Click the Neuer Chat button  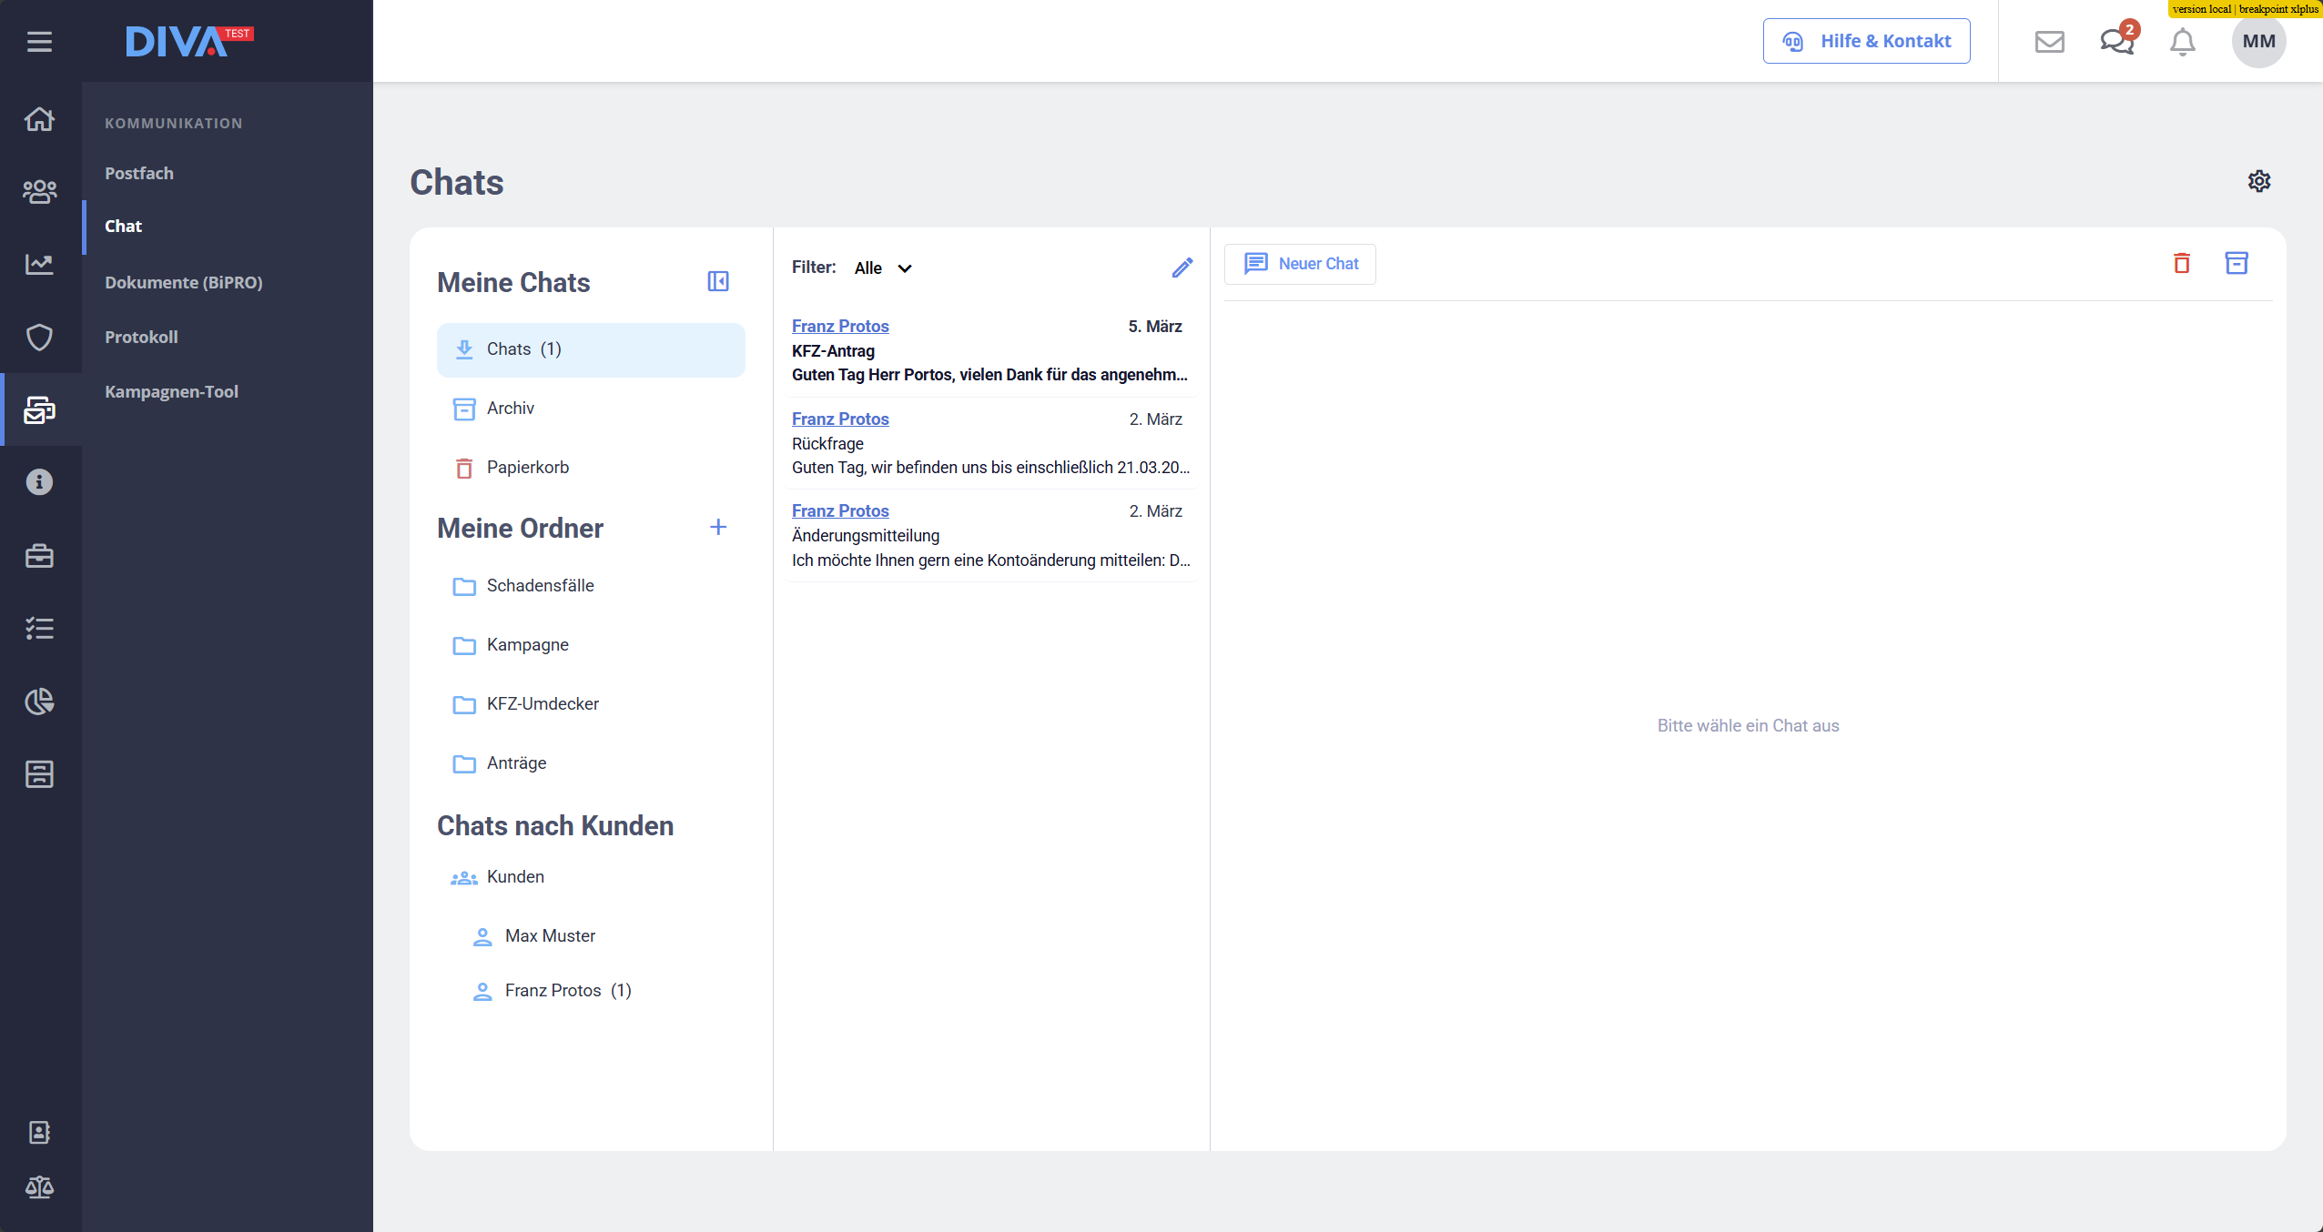click(x=1300, y=264)
